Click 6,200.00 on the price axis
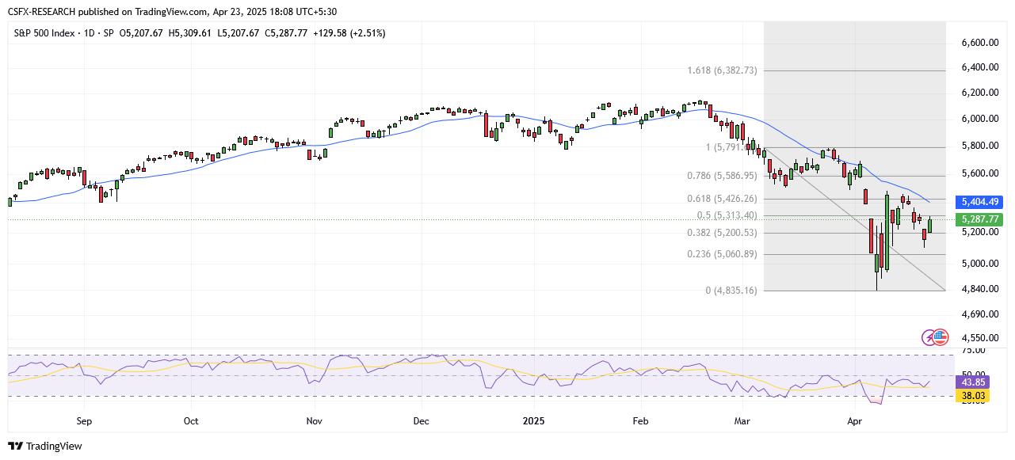This screenshot has height=460, width=1015. [x=982, y=93]
